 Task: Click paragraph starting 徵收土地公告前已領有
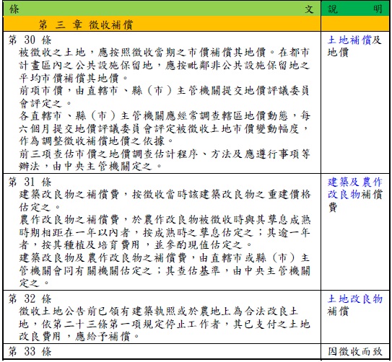click(x=165, y=324)
